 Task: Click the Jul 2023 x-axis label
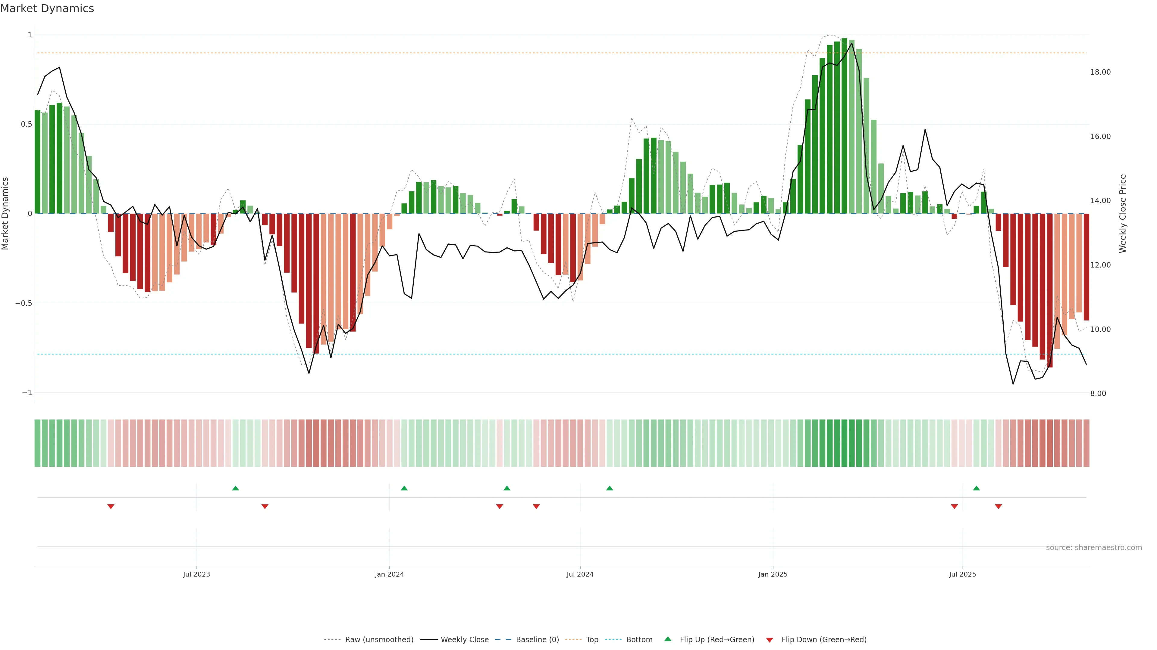tap(196, 574)
